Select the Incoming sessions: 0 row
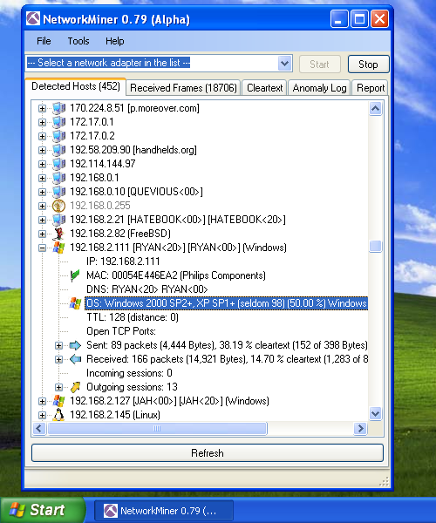Screen dimensions: 436x523 click(129, 373)
